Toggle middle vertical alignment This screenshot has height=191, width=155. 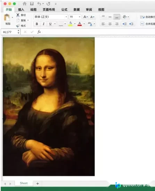pyautogui.click(x=110, y=17)
